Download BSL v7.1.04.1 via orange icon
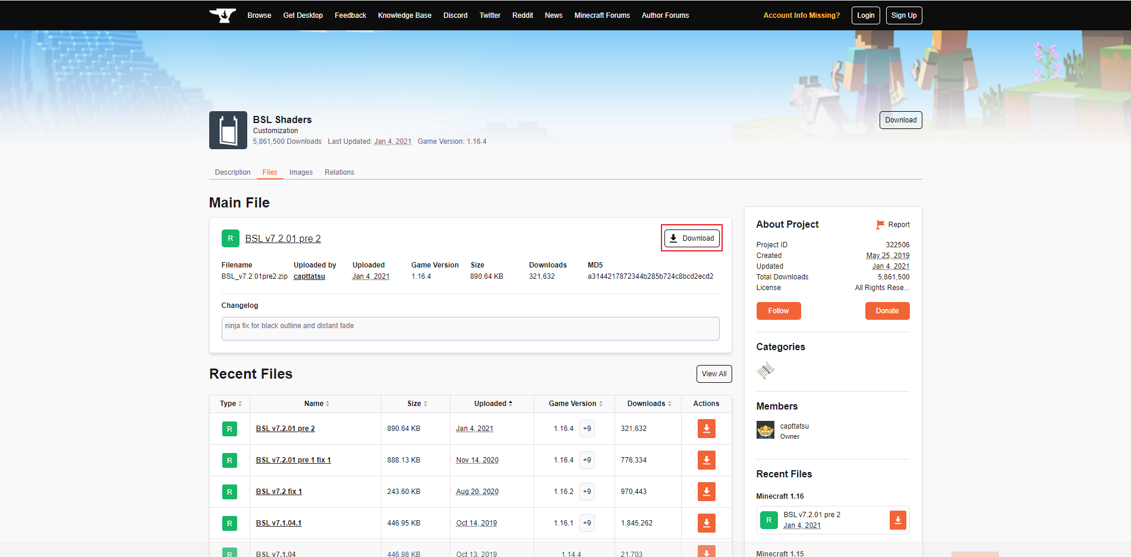 point(706,523)
